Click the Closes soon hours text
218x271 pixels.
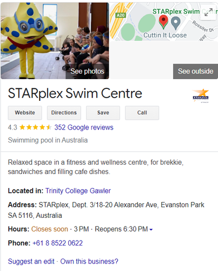tap(50, 229)
